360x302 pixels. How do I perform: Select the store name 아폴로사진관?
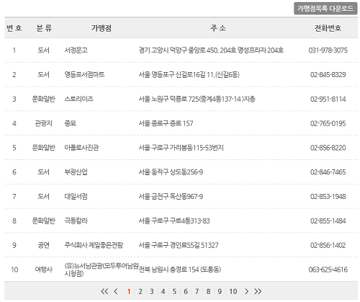pyautogui.click(x=81, y=148)
